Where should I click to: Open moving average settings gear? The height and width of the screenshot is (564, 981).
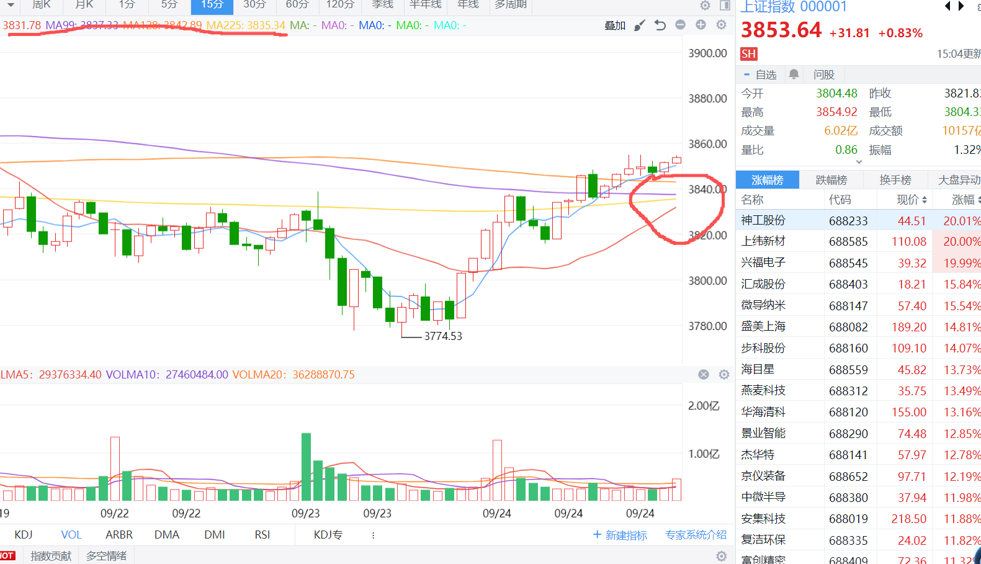[x=721, y=25]
